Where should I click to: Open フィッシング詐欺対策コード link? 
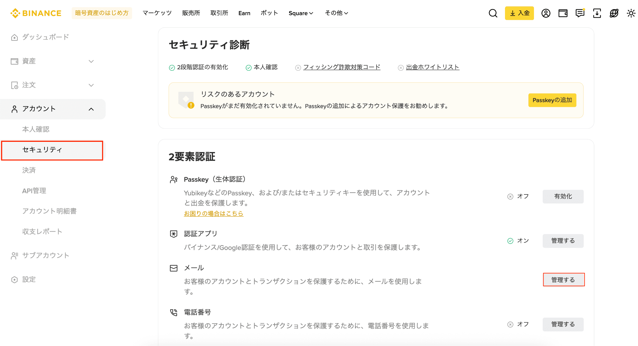click(x=342, y=67)
